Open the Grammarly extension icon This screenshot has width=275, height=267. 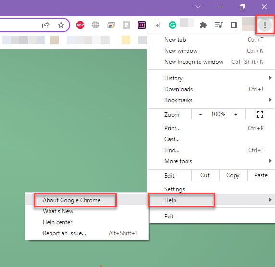coord(173,25)
